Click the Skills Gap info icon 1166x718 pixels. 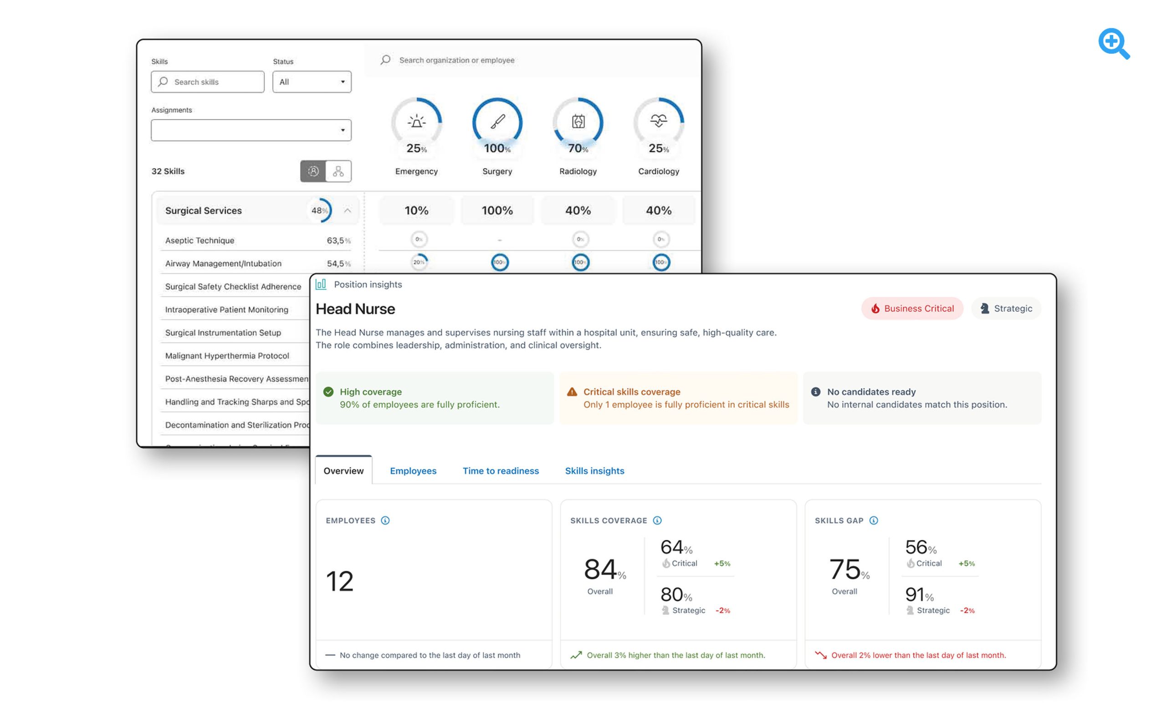click(874, 521)
